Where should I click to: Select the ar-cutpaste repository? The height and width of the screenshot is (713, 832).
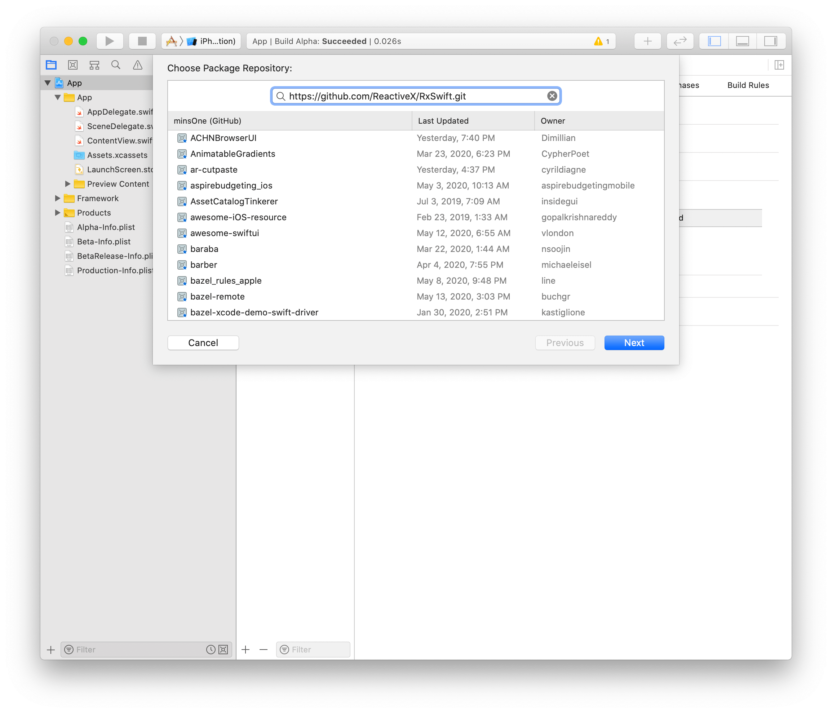tap(416, 170)
